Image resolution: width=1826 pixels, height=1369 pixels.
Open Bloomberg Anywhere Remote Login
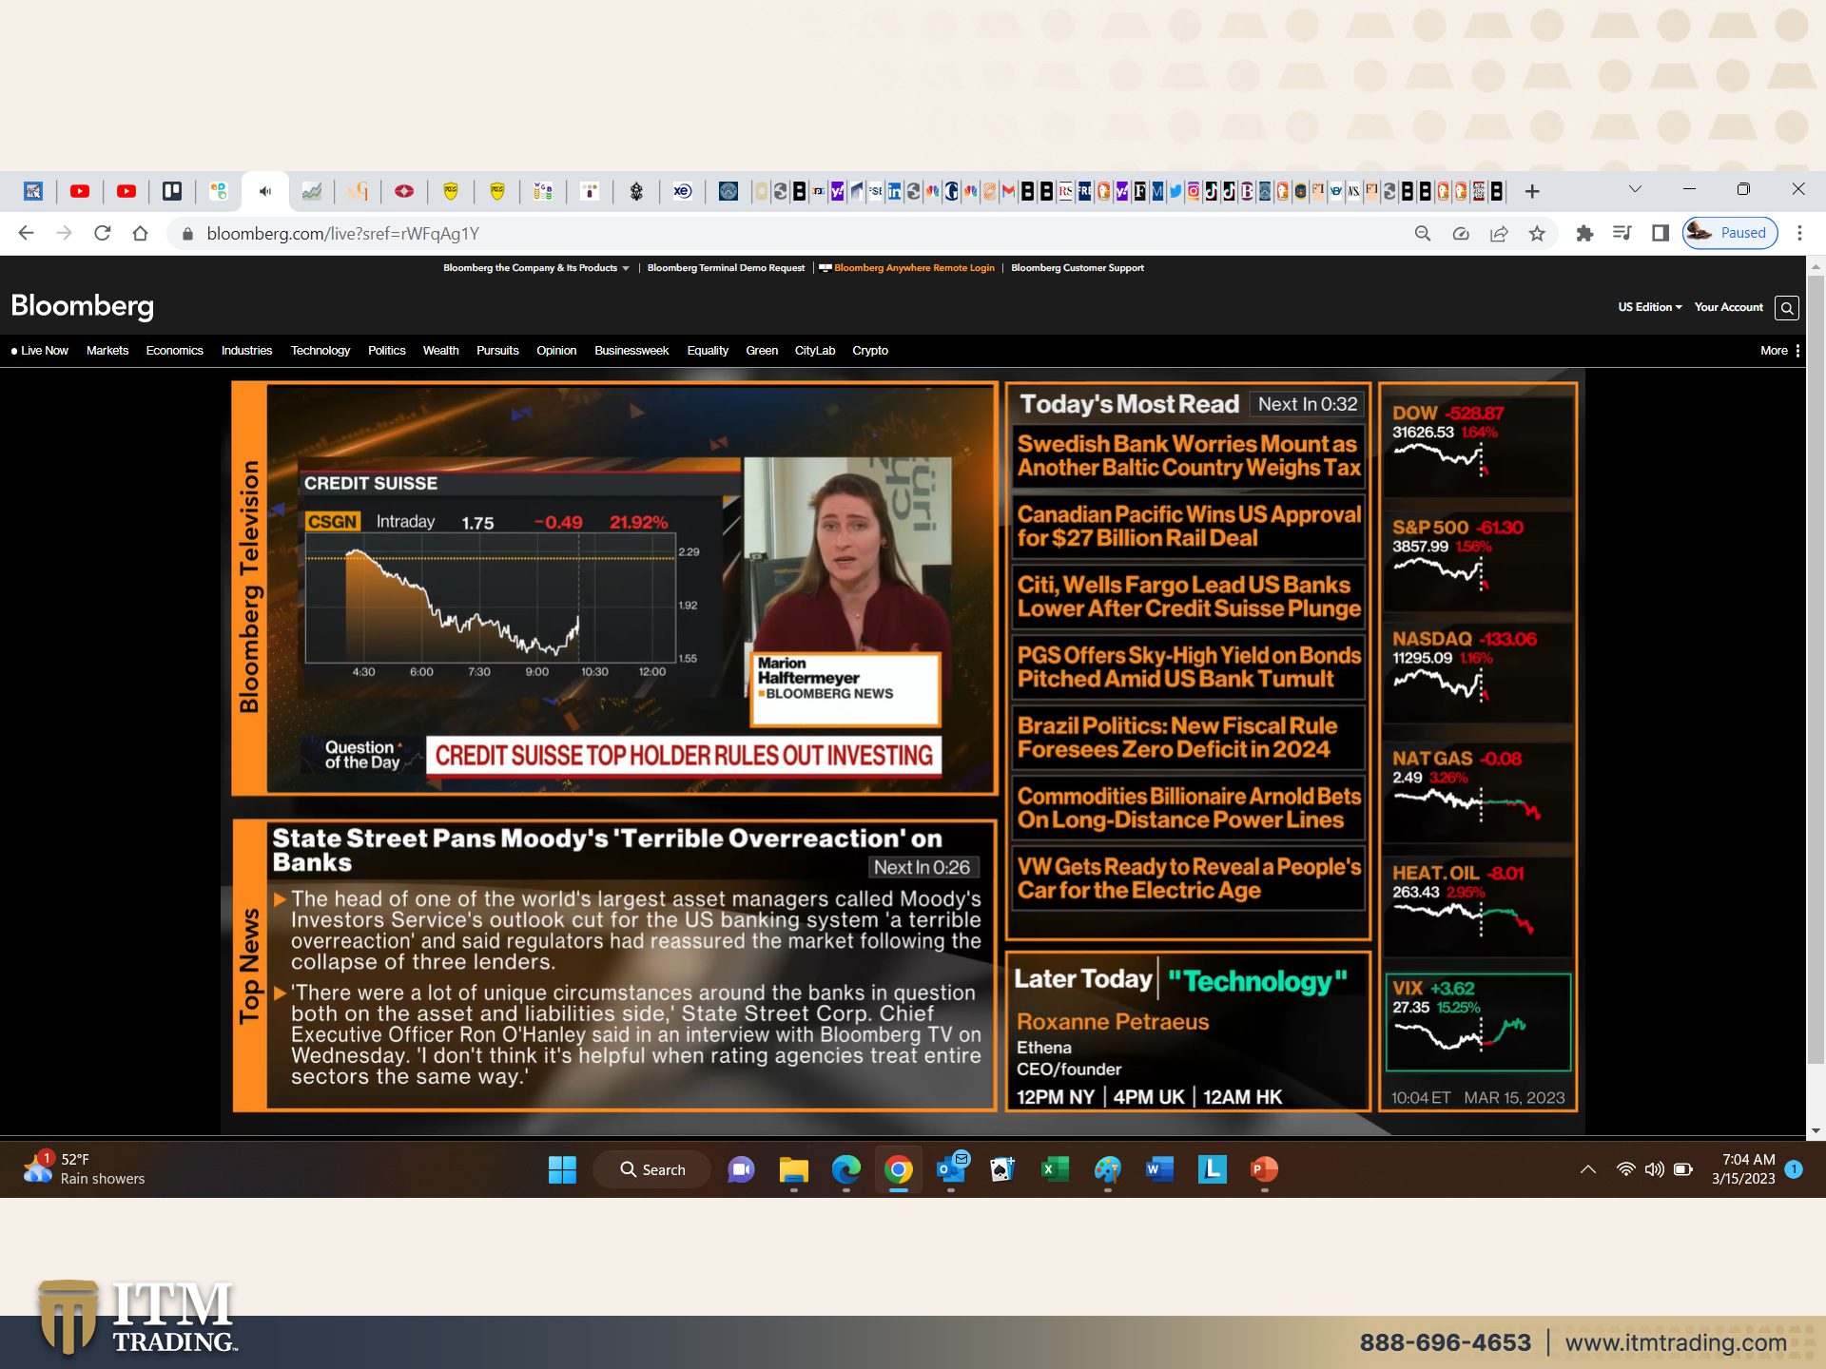pyautogui.click(x=906, y=268)
